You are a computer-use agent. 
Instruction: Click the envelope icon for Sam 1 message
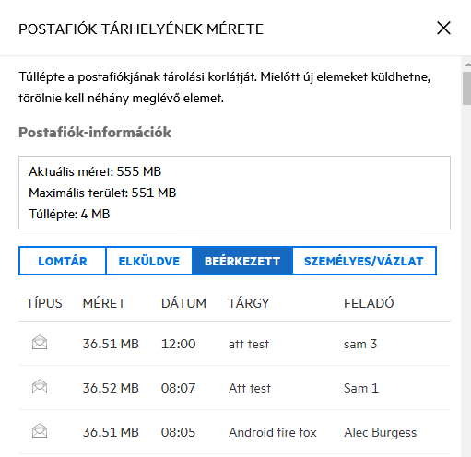tap(40, 387)
